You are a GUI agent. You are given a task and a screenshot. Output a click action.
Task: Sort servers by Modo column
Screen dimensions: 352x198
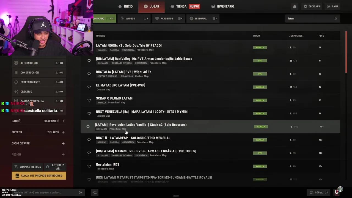pyautogui.click(x=256, y=36)
